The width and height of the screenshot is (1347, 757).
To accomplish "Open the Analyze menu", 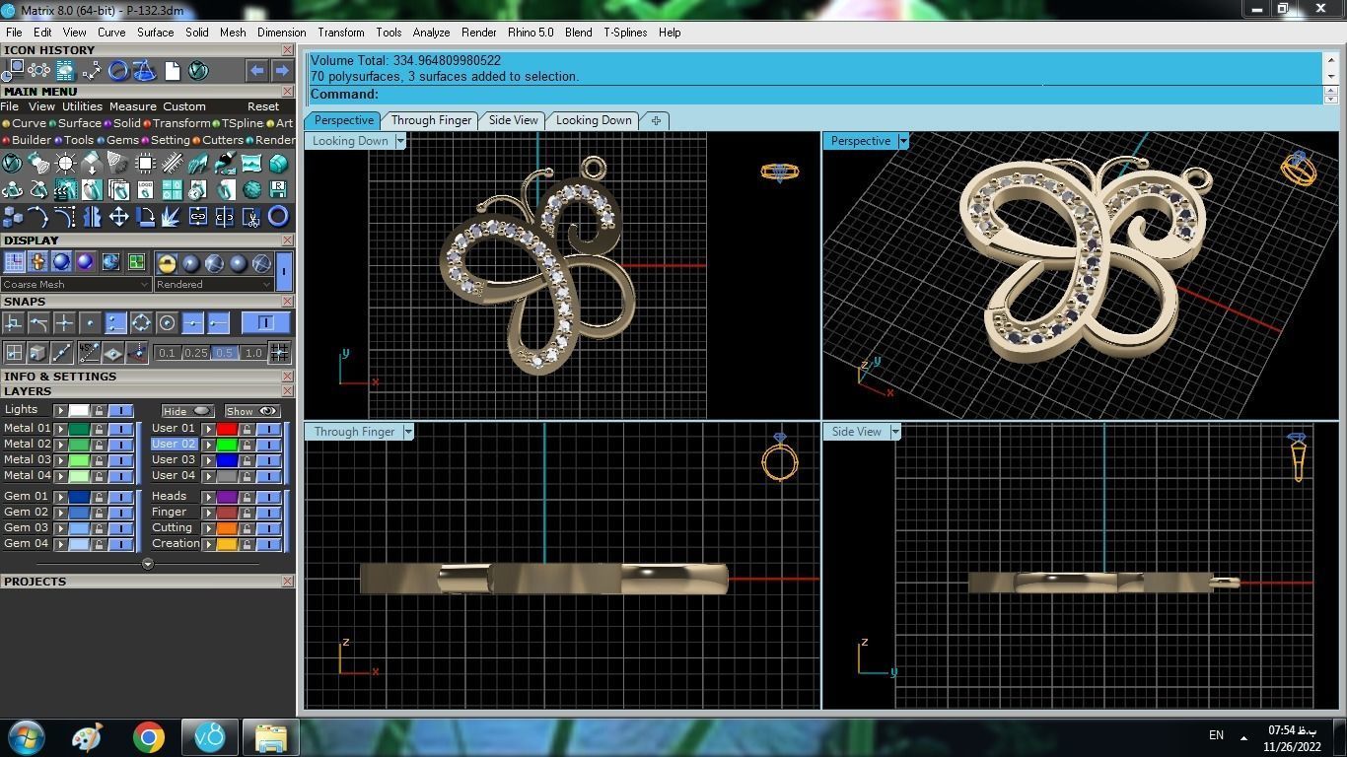I will point(431,33).
